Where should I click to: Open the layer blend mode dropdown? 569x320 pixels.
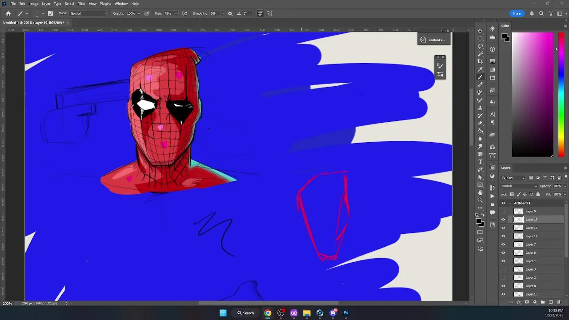coord(519,186)
